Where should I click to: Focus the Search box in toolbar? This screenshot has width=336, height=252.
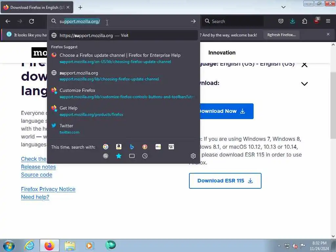(x=233, y=21)
